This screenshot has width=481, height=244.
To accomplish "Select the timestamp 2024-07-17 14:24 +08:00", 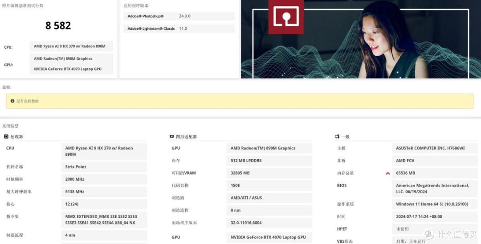I will coord(419,216).
